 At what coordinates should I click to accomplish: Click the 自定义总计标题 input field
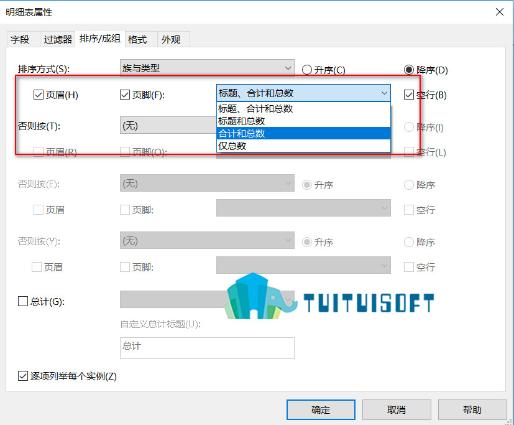pos(207,348)
